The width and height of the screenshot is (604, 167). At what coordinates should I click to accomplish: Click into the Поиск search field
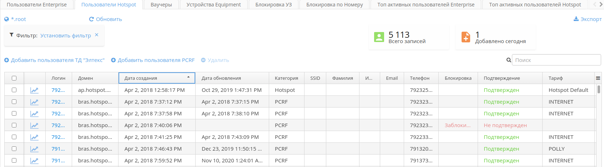click(556, 60)
